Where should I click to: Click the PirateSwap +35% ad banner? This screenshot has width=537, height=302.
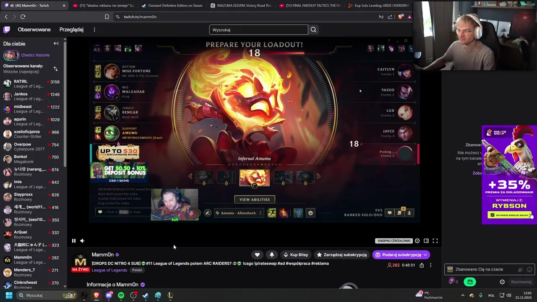coord(509,174)
